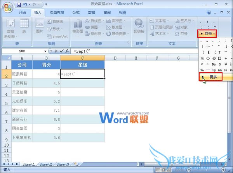Open the 散点图 scatter chart dropdown
233x173 pixels.
click(x=116, y=27)
